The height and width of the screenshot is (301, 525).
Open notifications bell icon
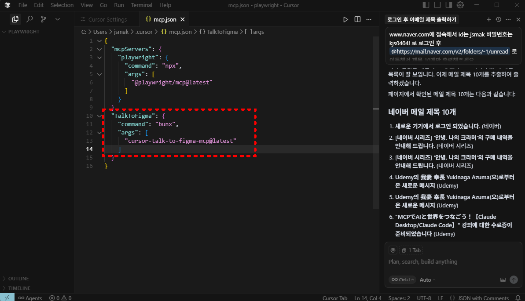coord(518,297)
